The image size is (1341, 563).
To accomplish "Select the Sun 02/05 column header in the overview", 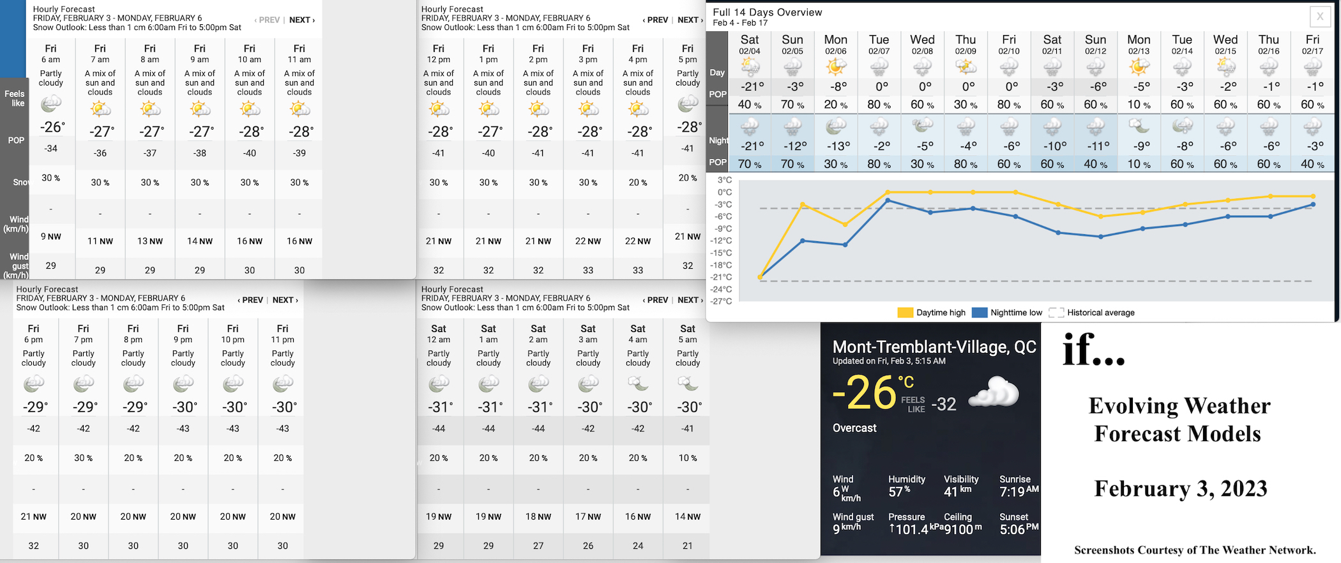I will [792, 44].
